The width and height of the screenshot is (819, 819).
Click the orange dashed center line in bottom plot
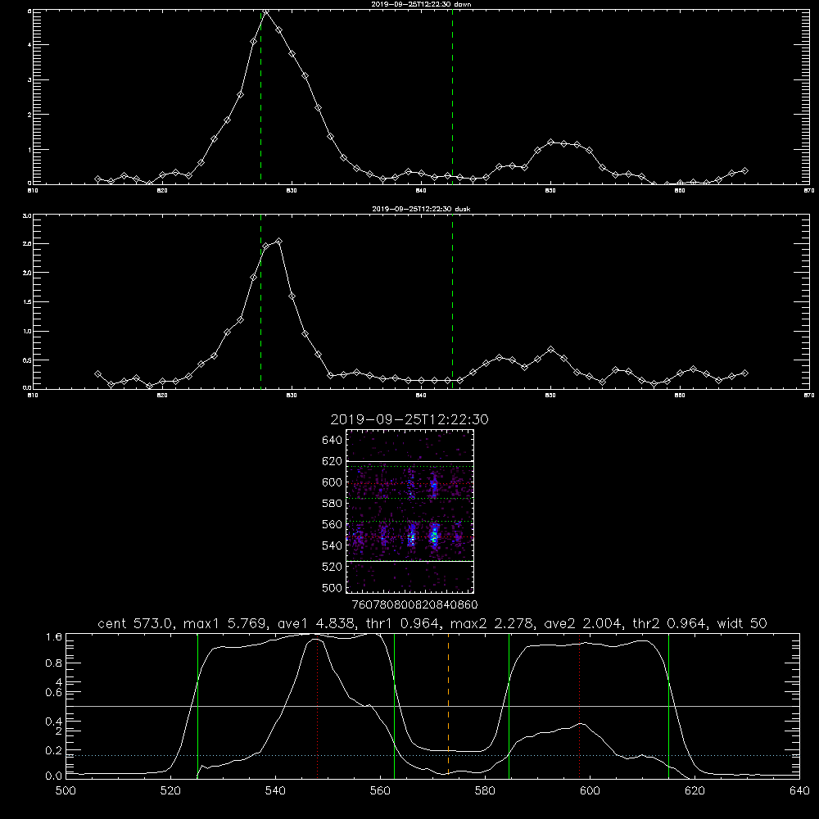[x=448, y=705]
